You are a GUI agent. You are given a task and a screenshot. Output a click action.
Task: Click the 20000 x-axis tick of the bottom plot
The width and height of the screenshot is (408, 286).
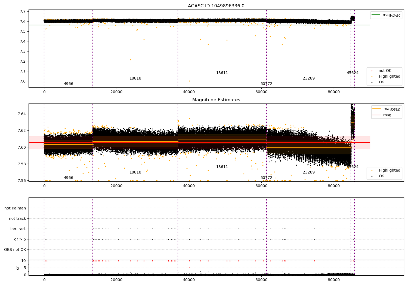point(116,280)
